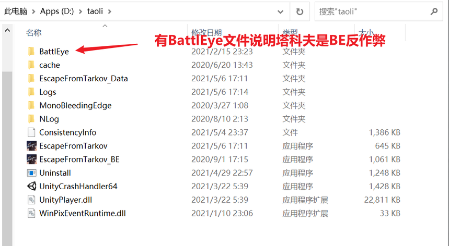Select the UnityCrashHandler64 file name
Screen dimensions: 449x246
(x=78, y=187)
